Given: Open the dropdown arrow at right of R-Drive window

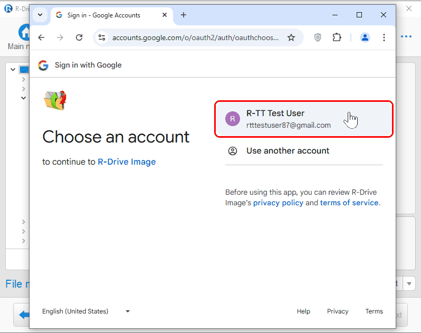Looking at the screenshot, I should tap(409, 284).
